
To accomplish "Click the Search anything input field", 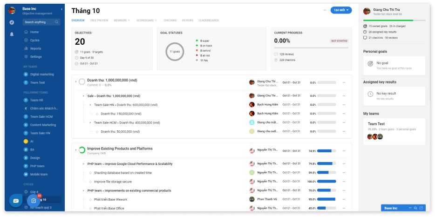I will click(x=39, y=22).
